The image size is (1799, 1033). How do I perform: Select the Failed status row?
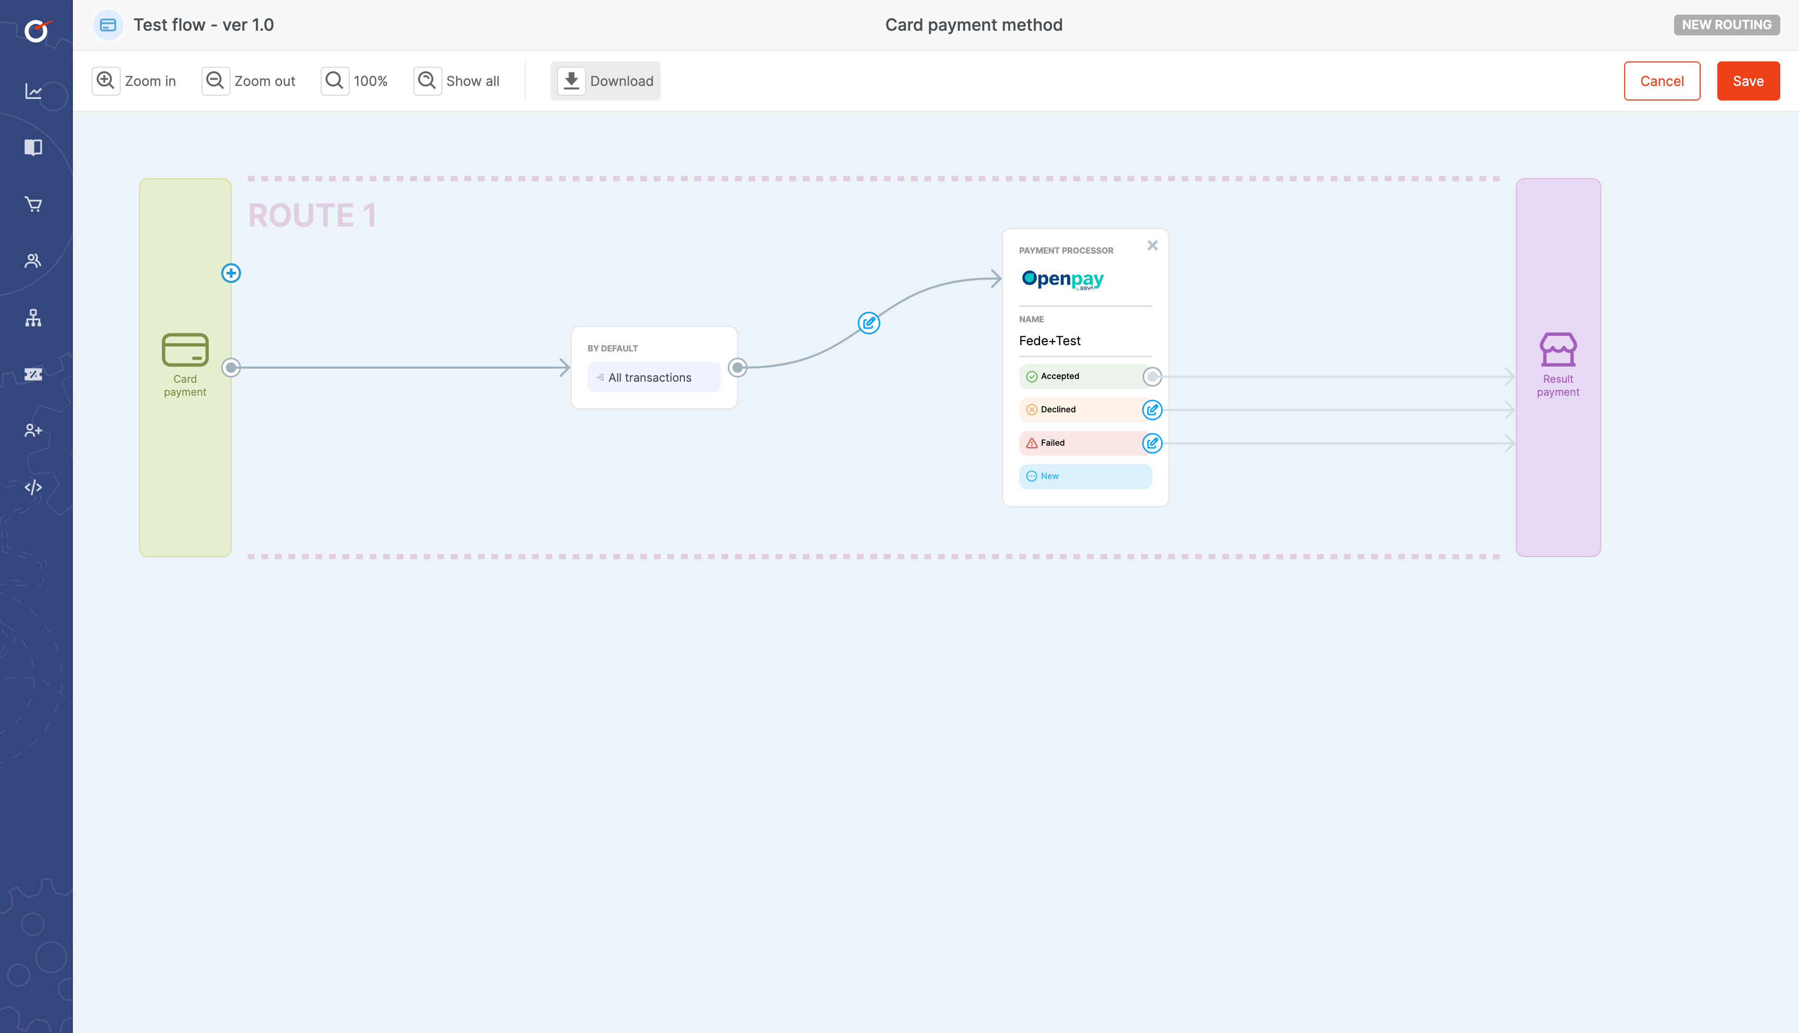(x=1085, y=444)
